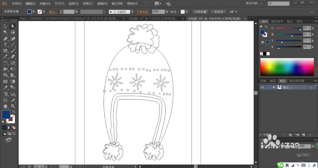Toggle lock column of 图层 1
Screen dimensions: 318x168
(268, 87)
